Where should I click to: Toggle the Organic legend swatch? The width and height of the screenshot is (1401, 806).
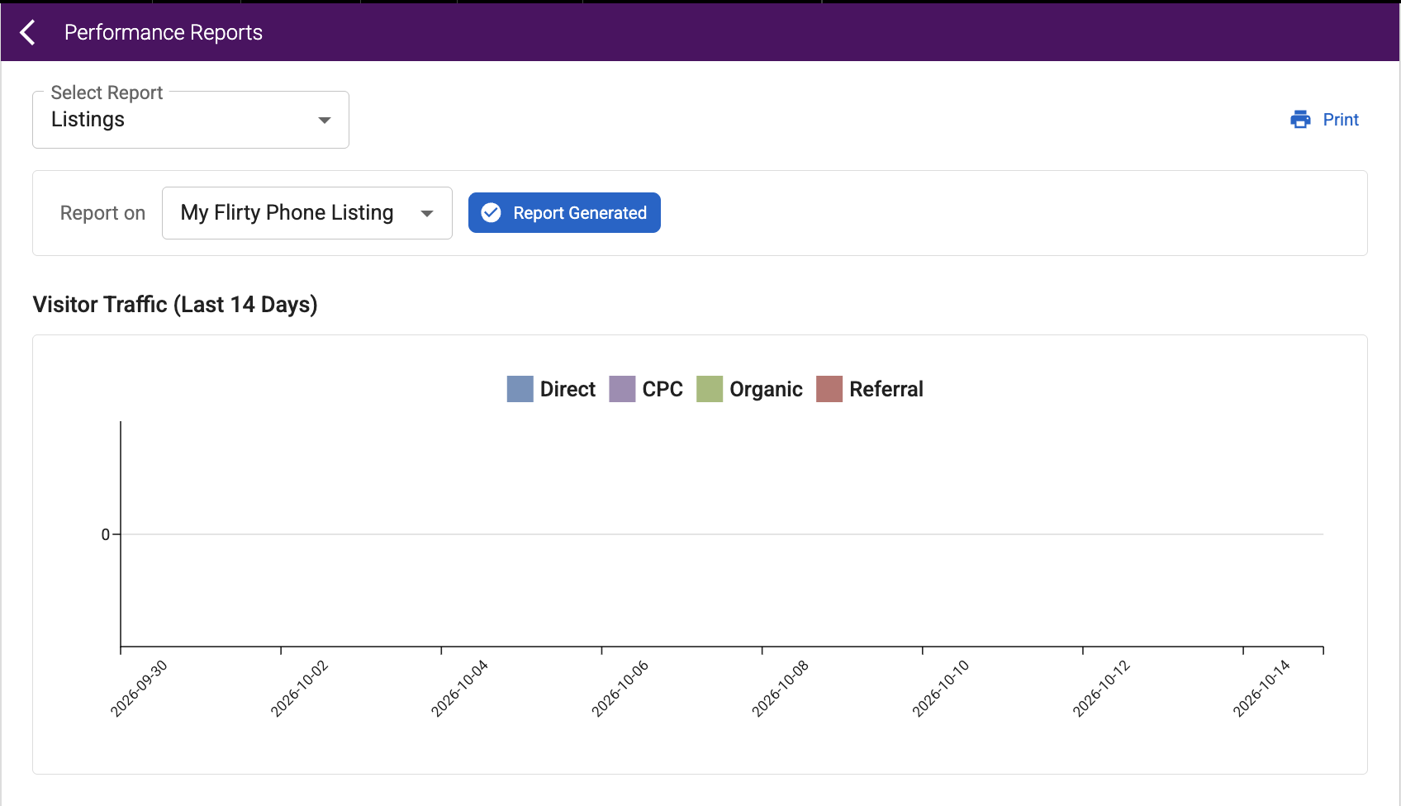[710, 389]
